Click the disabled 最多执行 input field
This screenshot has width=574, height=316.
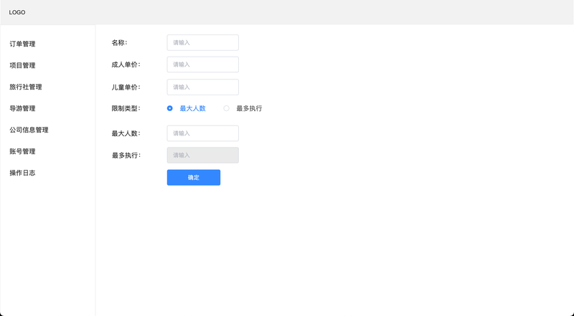click(203, 155)
